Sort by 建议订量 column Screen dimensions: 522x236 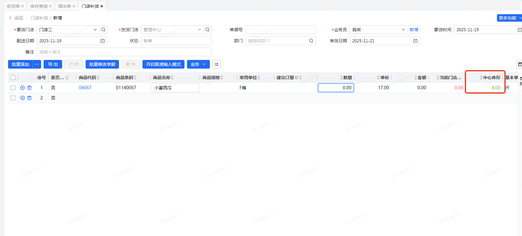(300, 78)
